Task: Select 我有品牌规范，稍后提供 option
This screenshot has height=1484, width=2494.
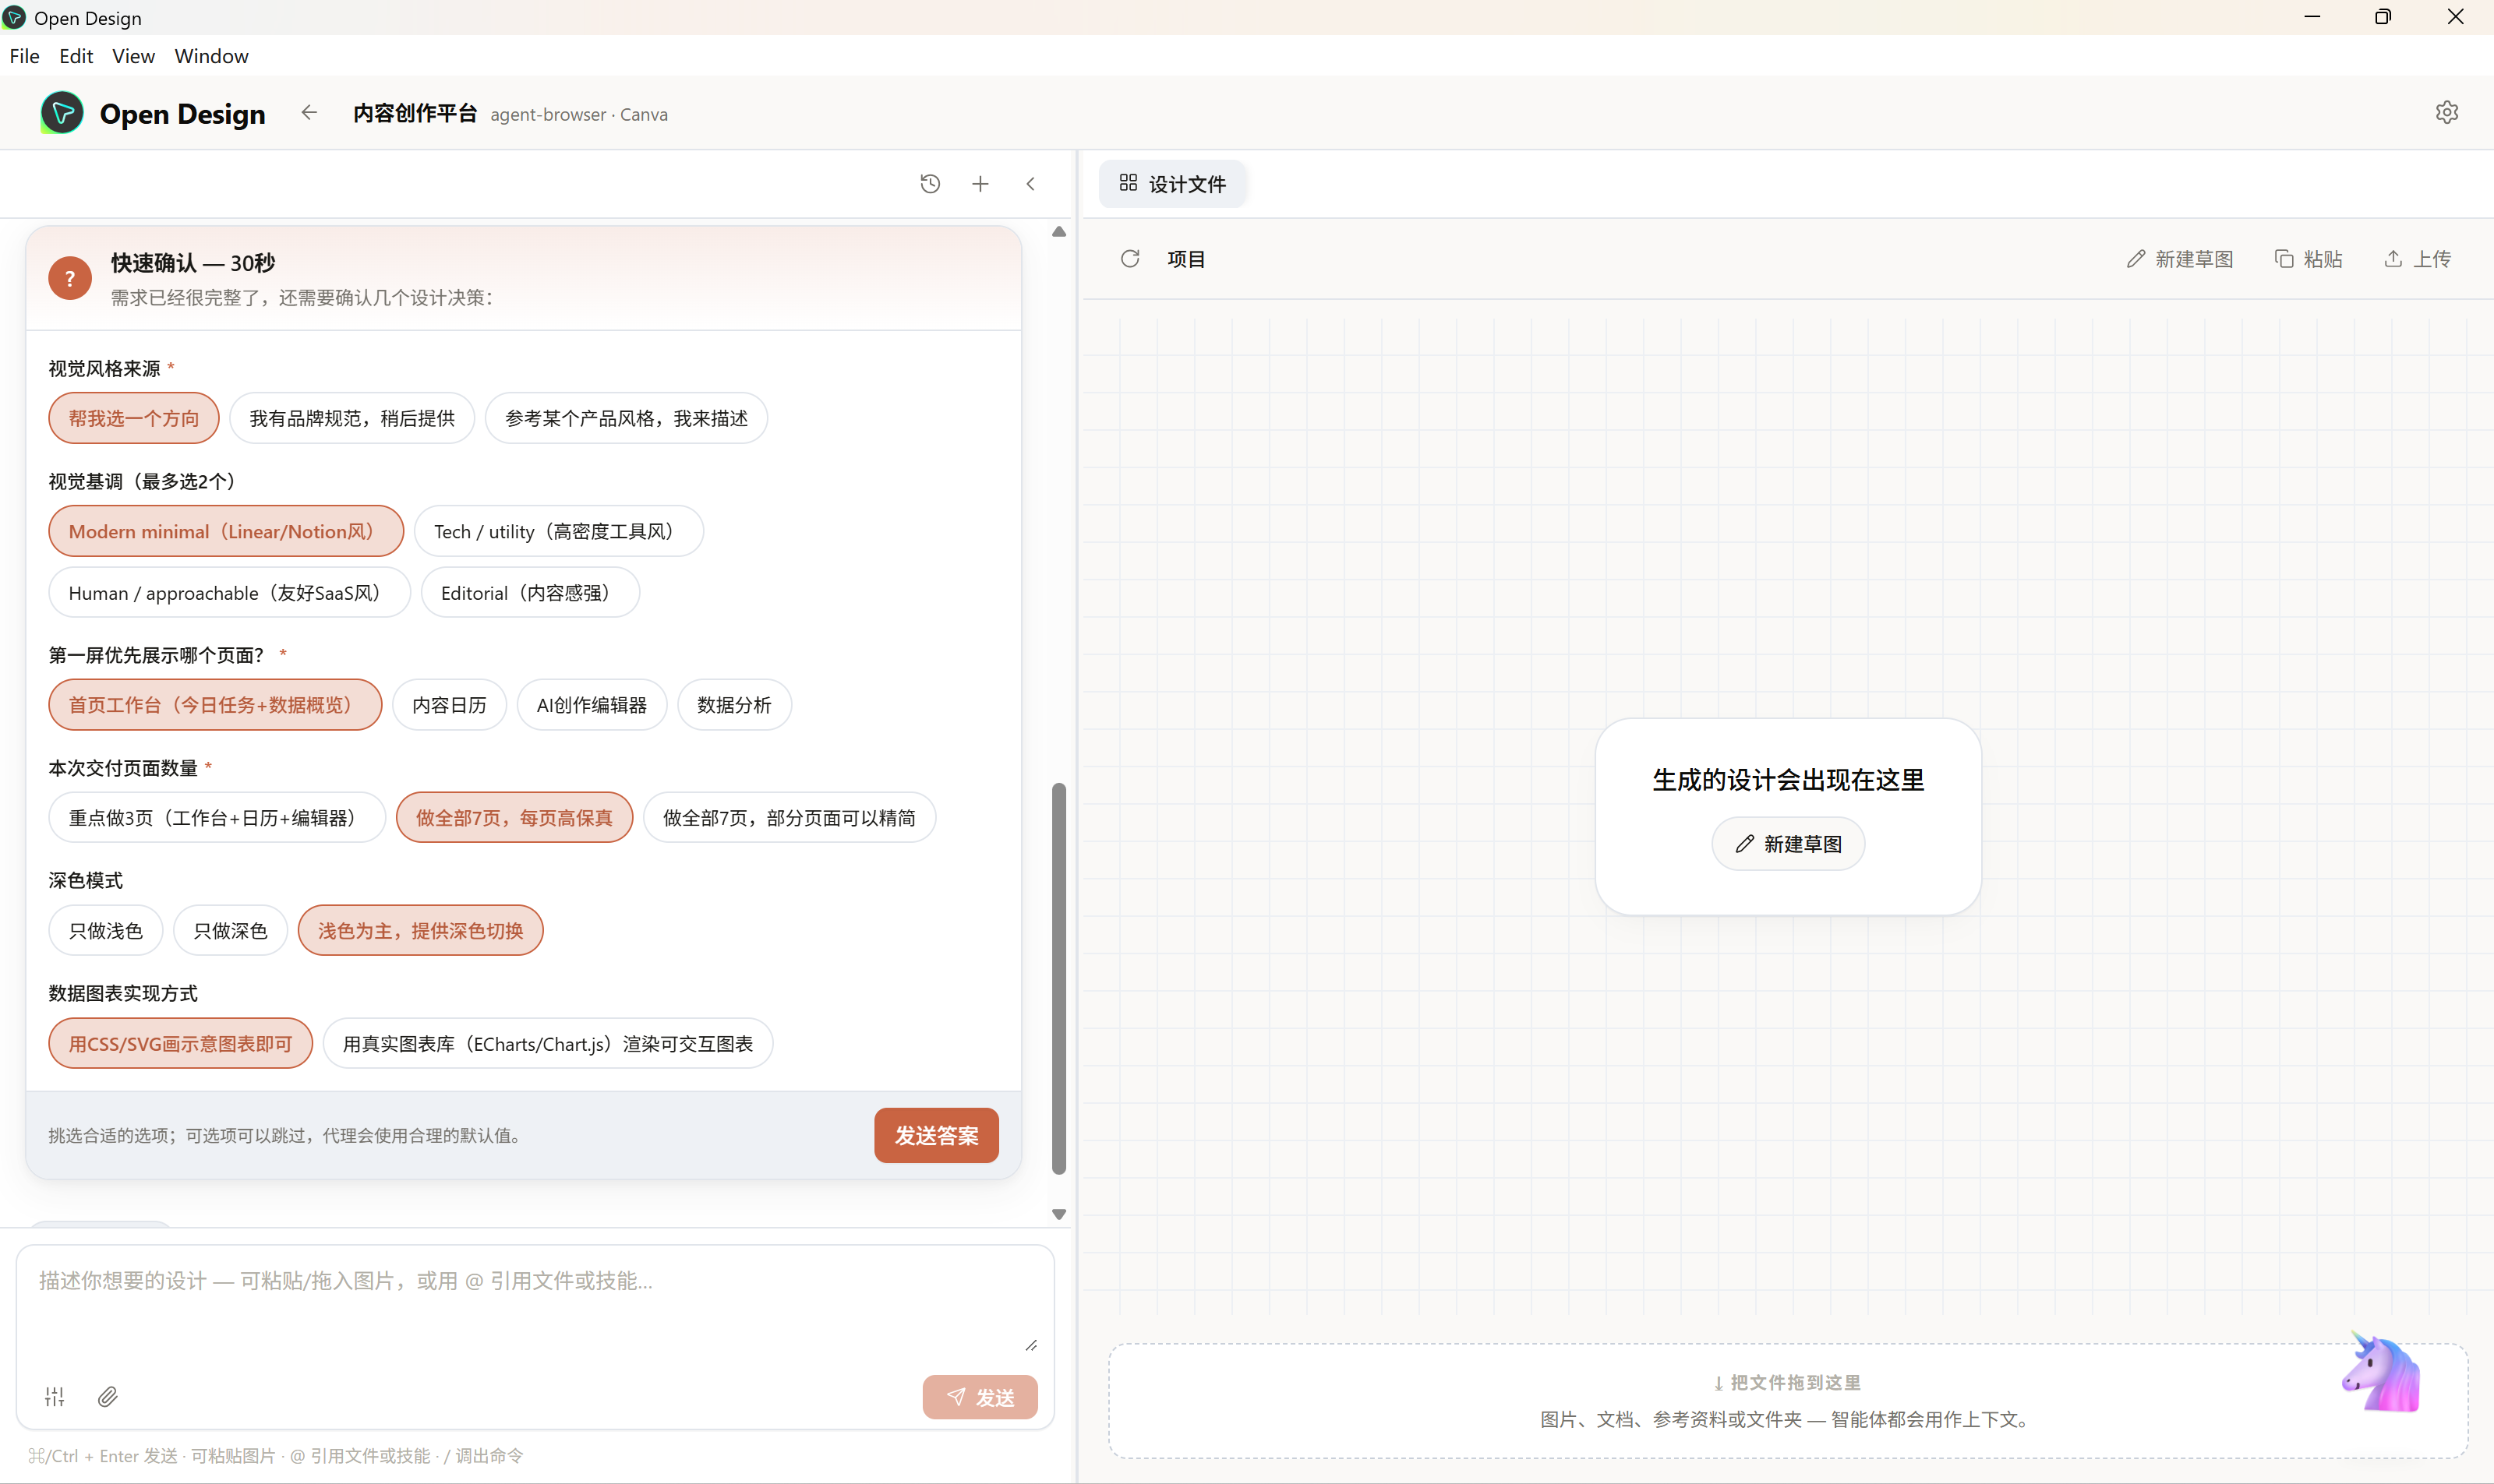Action: point(352,418)
